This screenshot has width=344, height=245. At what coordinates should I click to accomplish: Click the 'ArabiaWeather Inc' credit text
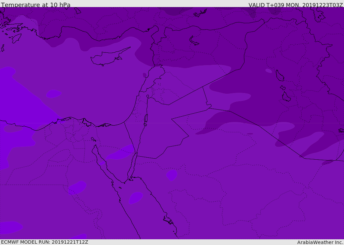(320, 242)
